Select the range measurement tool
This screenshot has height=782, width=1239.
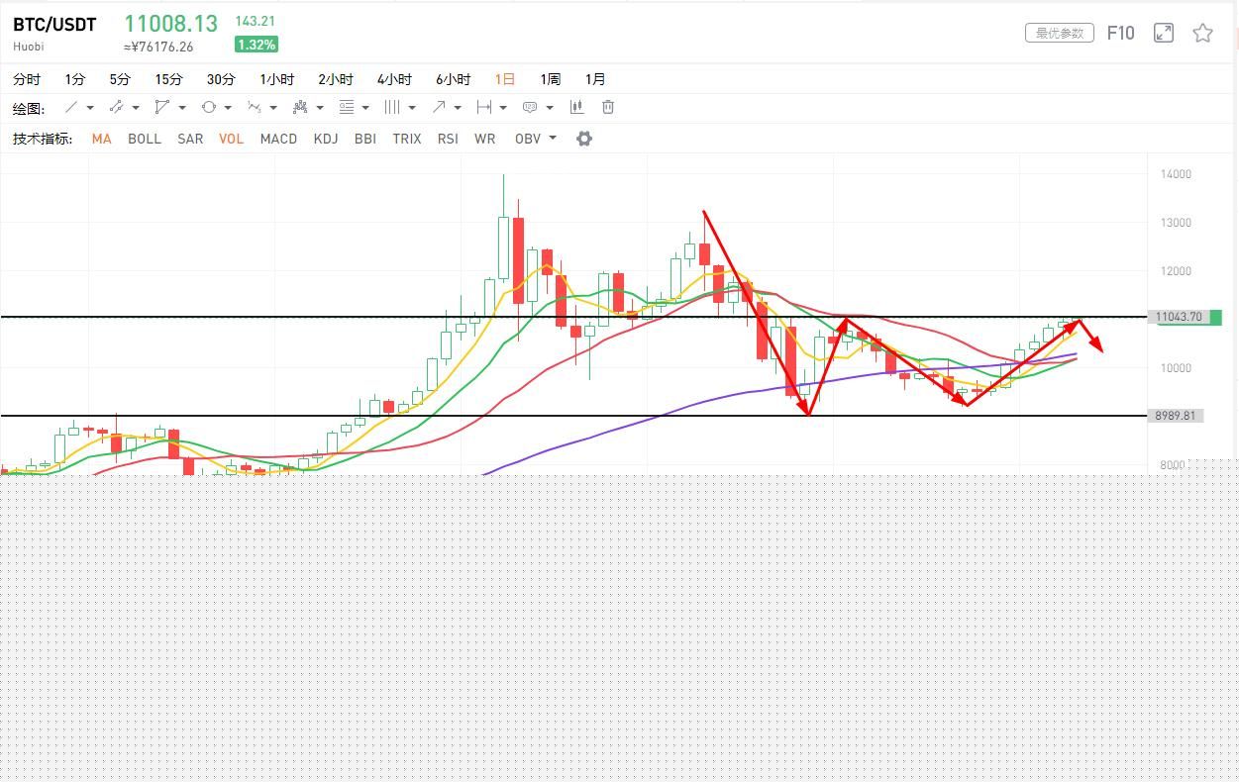(484, 107)
